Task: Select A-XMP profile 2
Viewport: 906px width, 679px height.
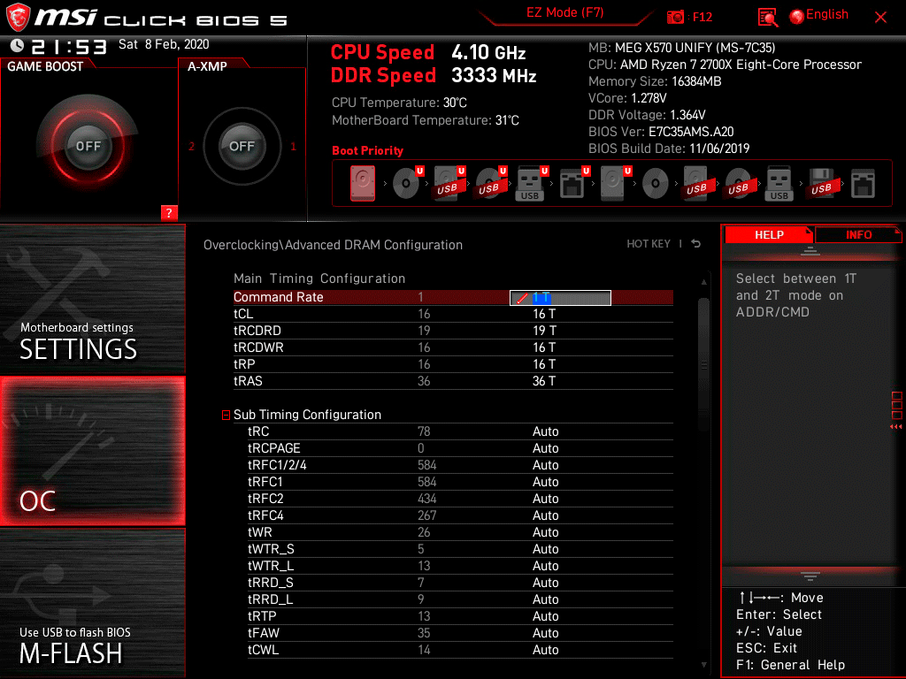Action: (x=192, y=147)
